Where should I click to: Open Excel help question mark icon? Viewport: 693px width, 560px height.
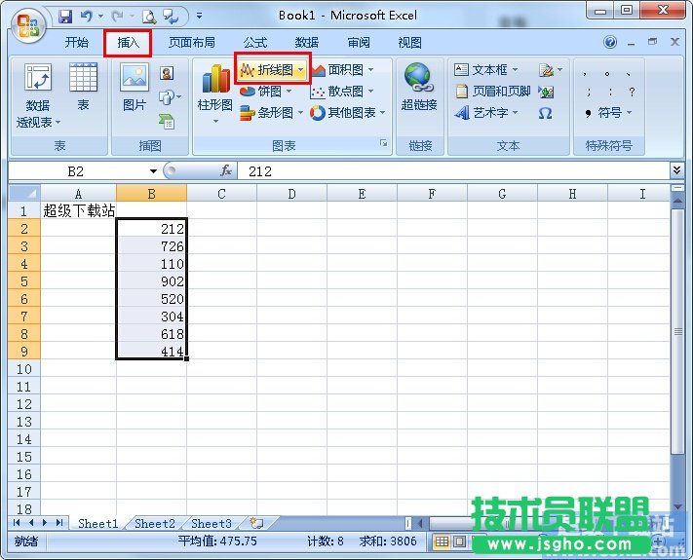[610, 43]
